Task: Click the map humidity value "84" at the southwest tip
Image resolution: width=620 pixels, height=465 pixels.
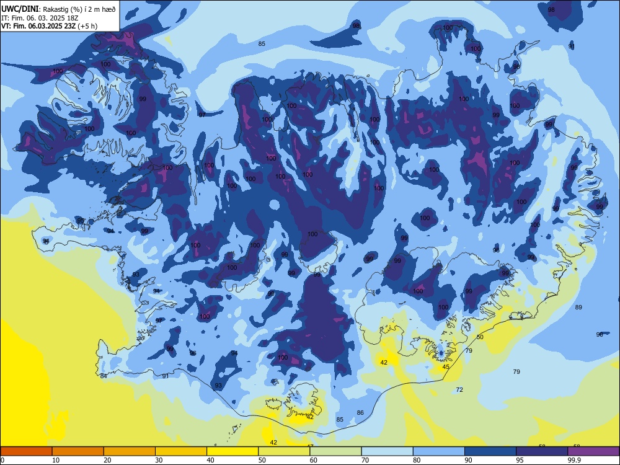Action: coord(104,376)
